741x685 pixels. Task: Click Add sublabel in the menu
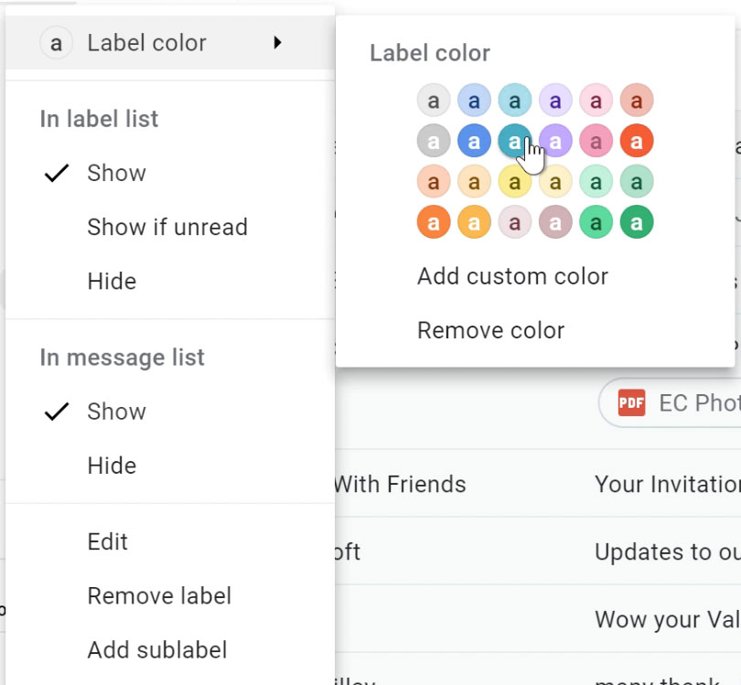[156, 649]
